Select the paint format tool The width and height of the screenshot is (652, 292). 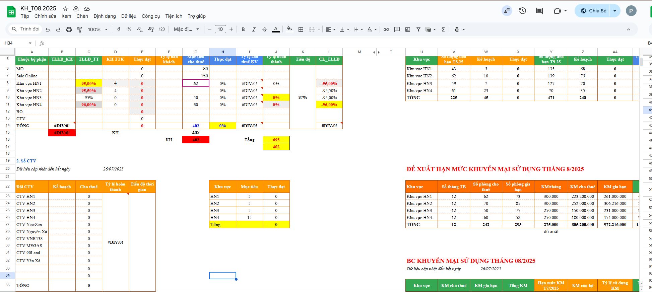point(79,29)
